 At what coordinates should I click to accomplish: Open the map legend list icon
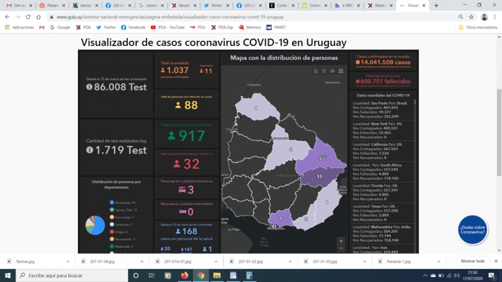click(x=324, y=71)
